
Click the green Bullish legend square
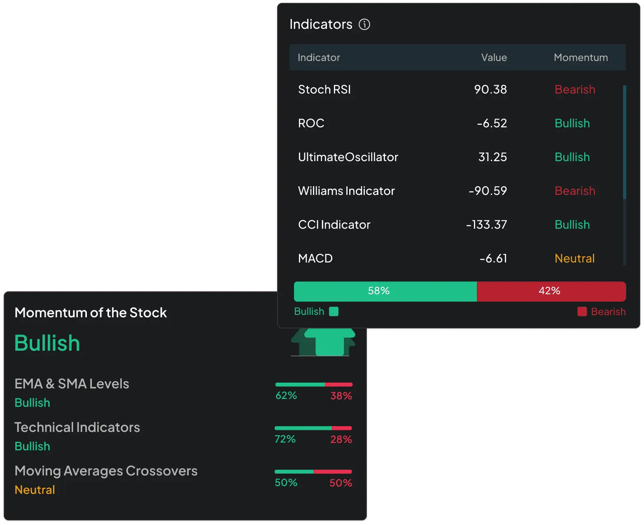point(334,312)
